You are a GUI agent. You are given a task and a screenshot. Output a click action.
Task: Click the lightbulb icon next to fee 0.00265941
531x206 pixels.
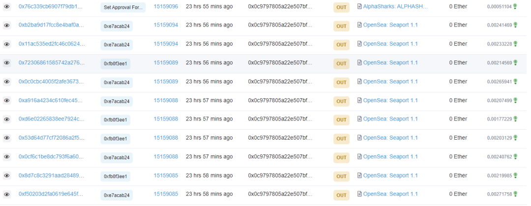515,82
